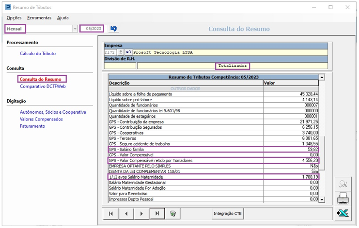Viewport: 359px width, 228px height.
Task: Click the Prosoft Tecnologia LTDA name field
Action: [x=230, y=52]
